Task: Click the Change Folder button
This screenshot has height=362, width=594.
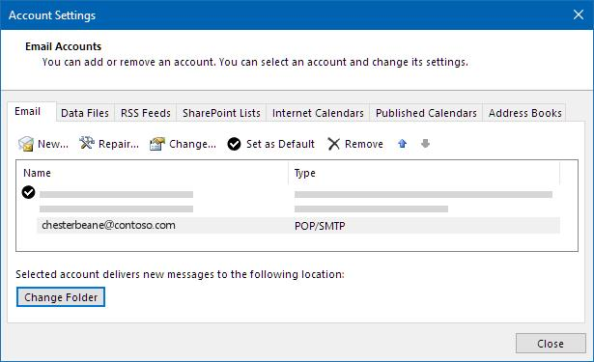Action: [61, 297]
